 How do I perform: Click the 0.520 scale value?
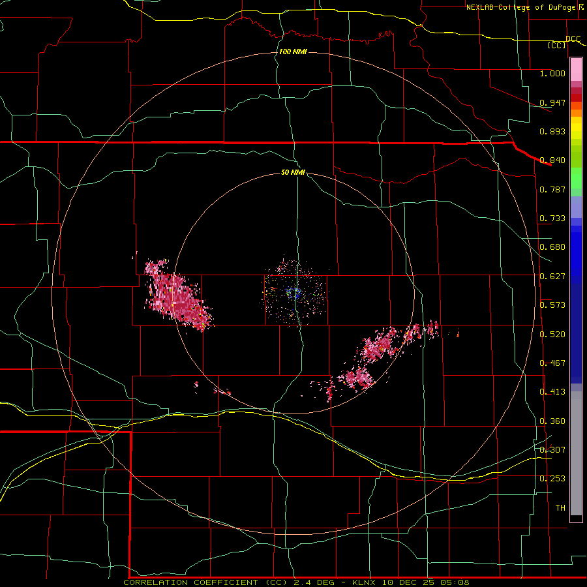[x=552, y=335]
